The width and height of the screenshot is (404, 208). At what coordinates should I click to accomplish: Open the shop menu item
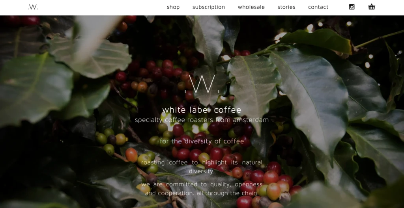point(173,7)
